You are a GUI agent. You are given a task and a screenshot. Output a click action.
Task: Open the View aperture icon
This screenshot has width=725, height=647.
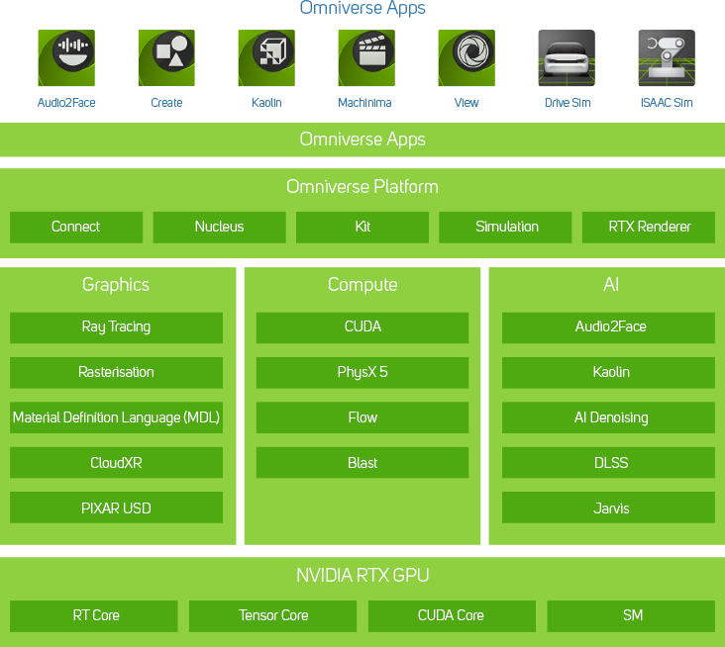(x=466, y=57)
